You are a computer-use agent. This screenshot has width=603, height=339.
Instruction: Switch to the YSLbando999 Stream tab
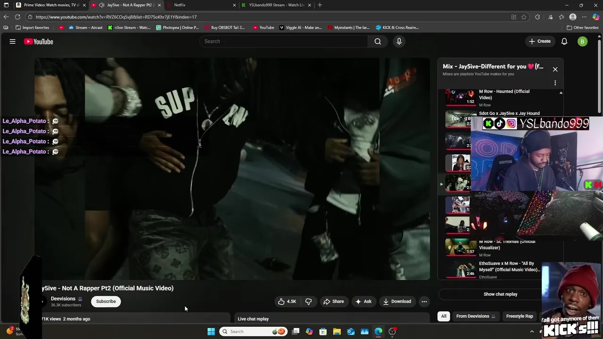276,5
